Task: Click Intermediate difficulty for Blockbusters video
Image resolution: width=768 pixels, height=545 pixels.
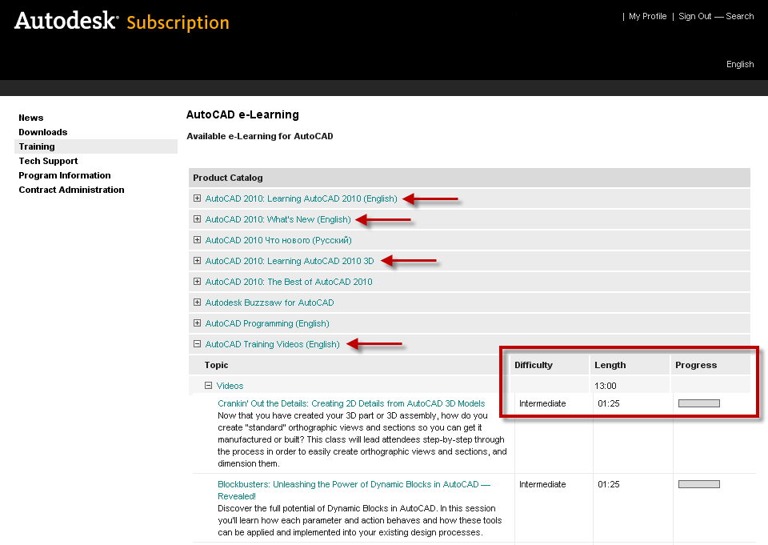Action: click(542, 484)
